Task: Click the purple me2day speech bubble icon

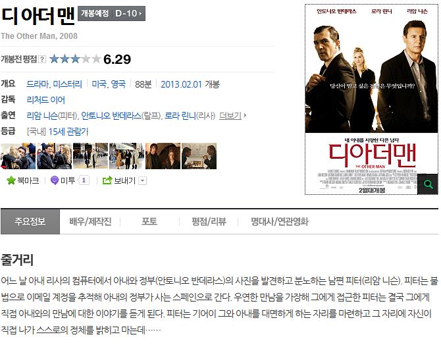Action: point(54,180)
